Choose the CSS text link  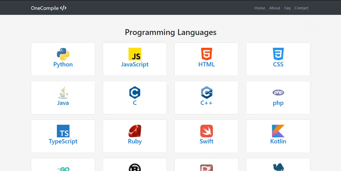(x=278, y=64)
